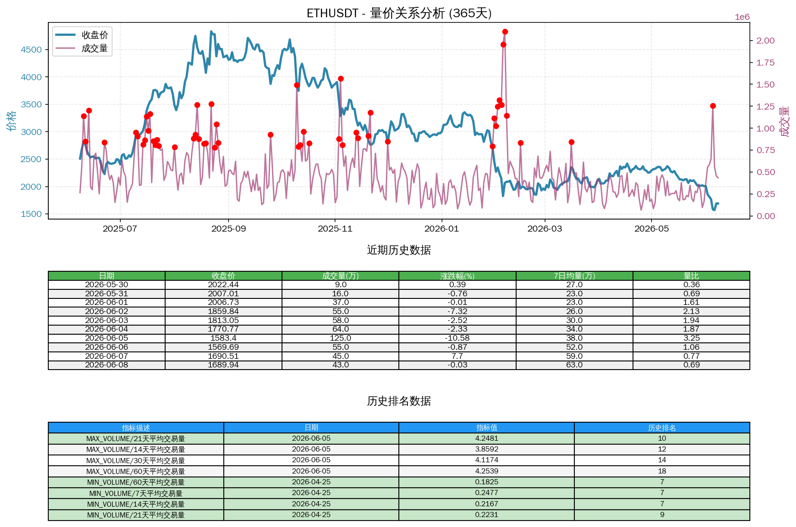Image resolution: width=796 pixels, height=527 pixels.
Task: Click historical rank value 12
Action: tap(662, 449)
